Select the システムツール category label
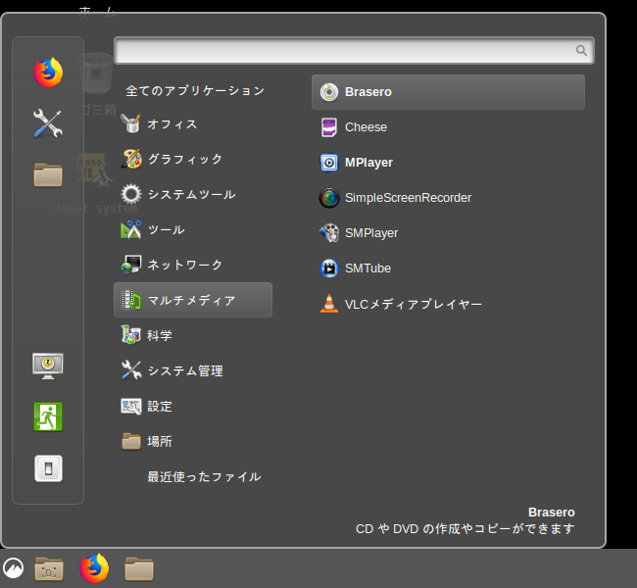The width and height of the screenshot is (637, 588). coord(191,194)
